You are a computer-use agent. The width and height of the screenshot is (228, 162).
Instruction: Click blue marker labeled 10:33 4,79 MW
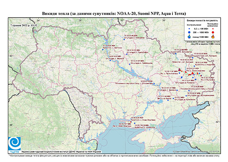pos(154,84)
